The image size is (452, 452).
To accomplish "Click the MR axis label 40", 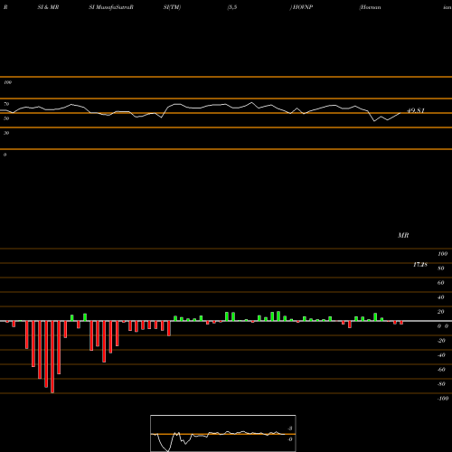I will 441,297.
